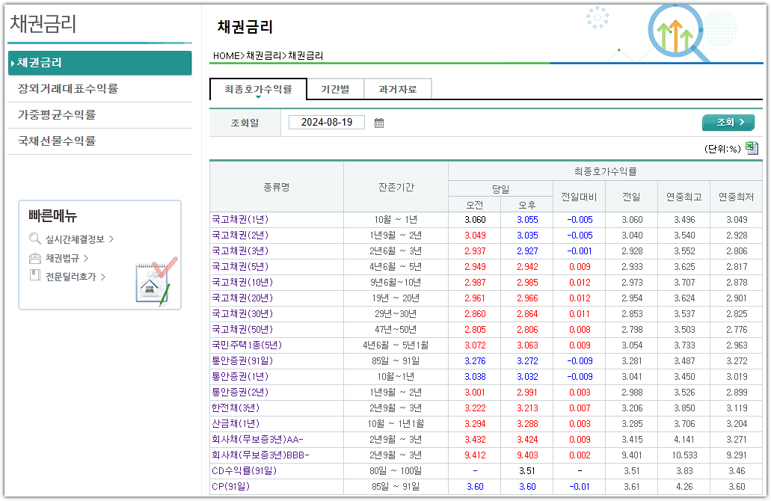Click the magnifier icon beside 실시간체결정보
Image resolution: width=771 pixels, height=501 pixels.
pos(34,239)
